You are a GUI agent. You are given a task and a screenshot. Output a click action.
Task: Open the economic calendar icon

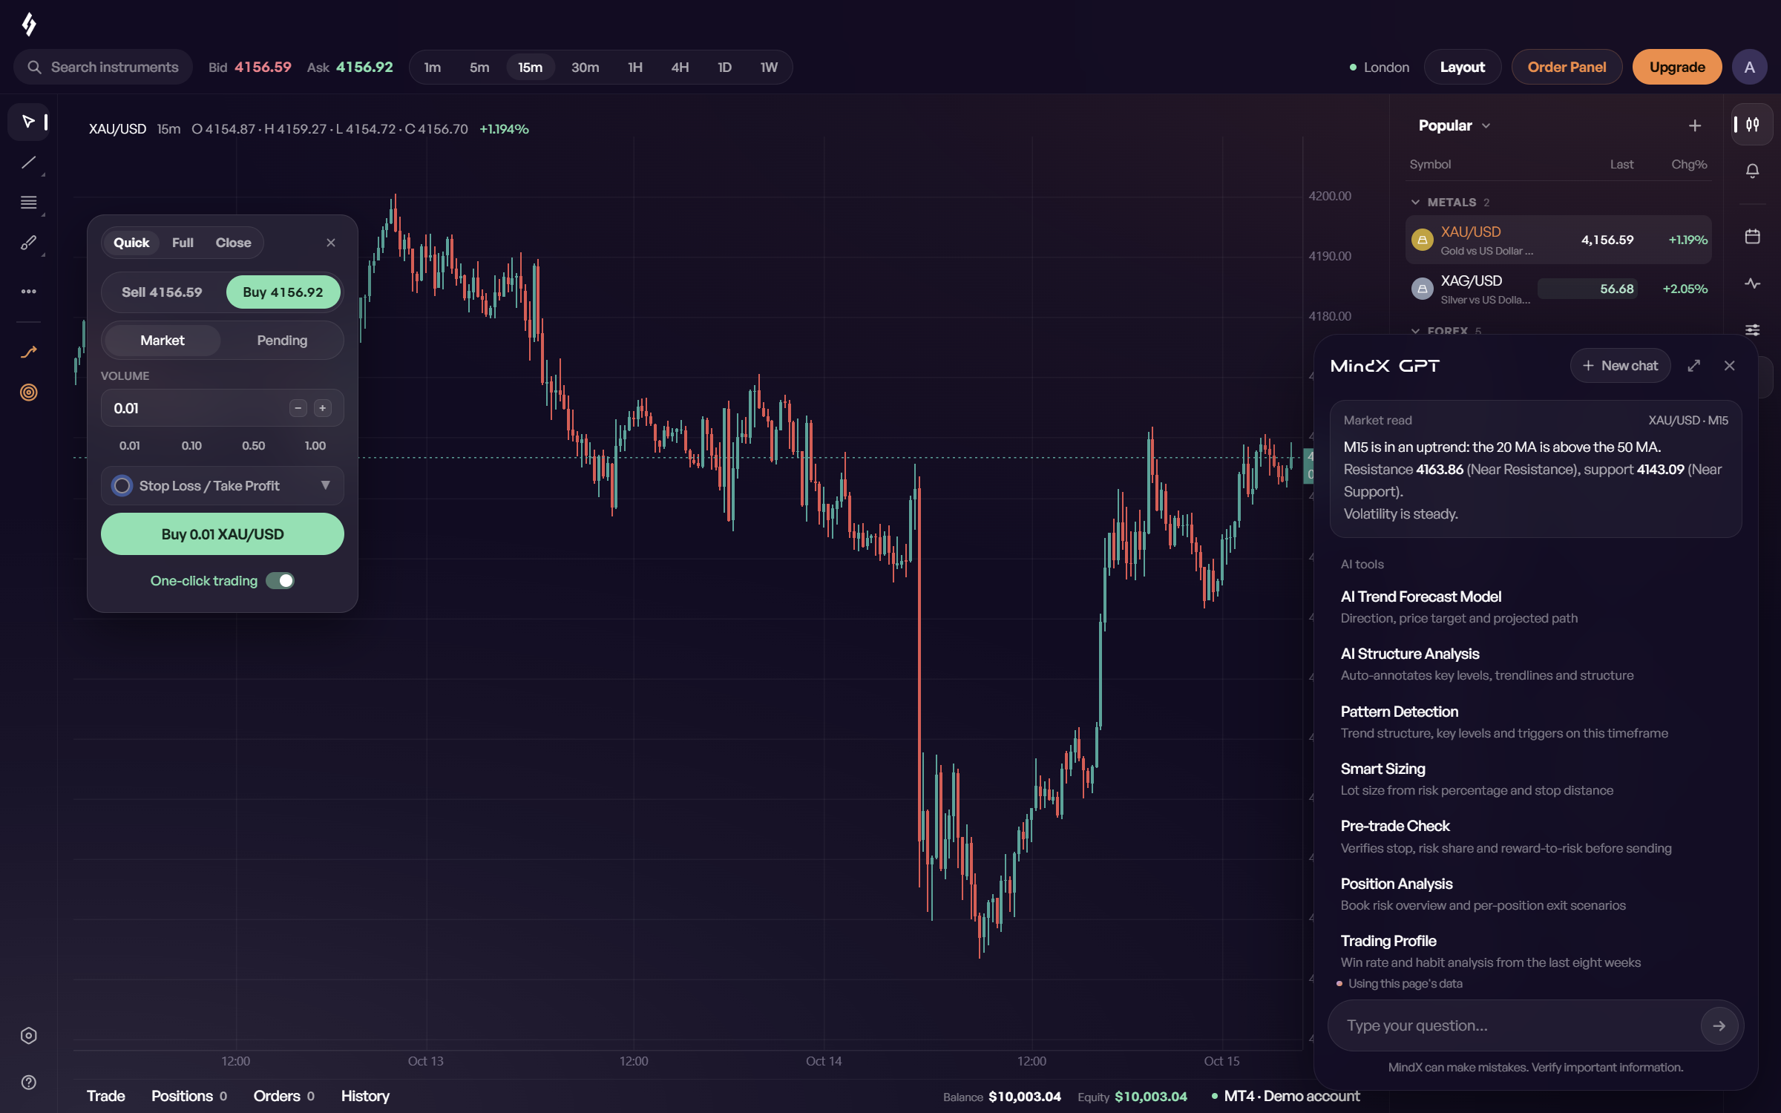[1752, 237]
